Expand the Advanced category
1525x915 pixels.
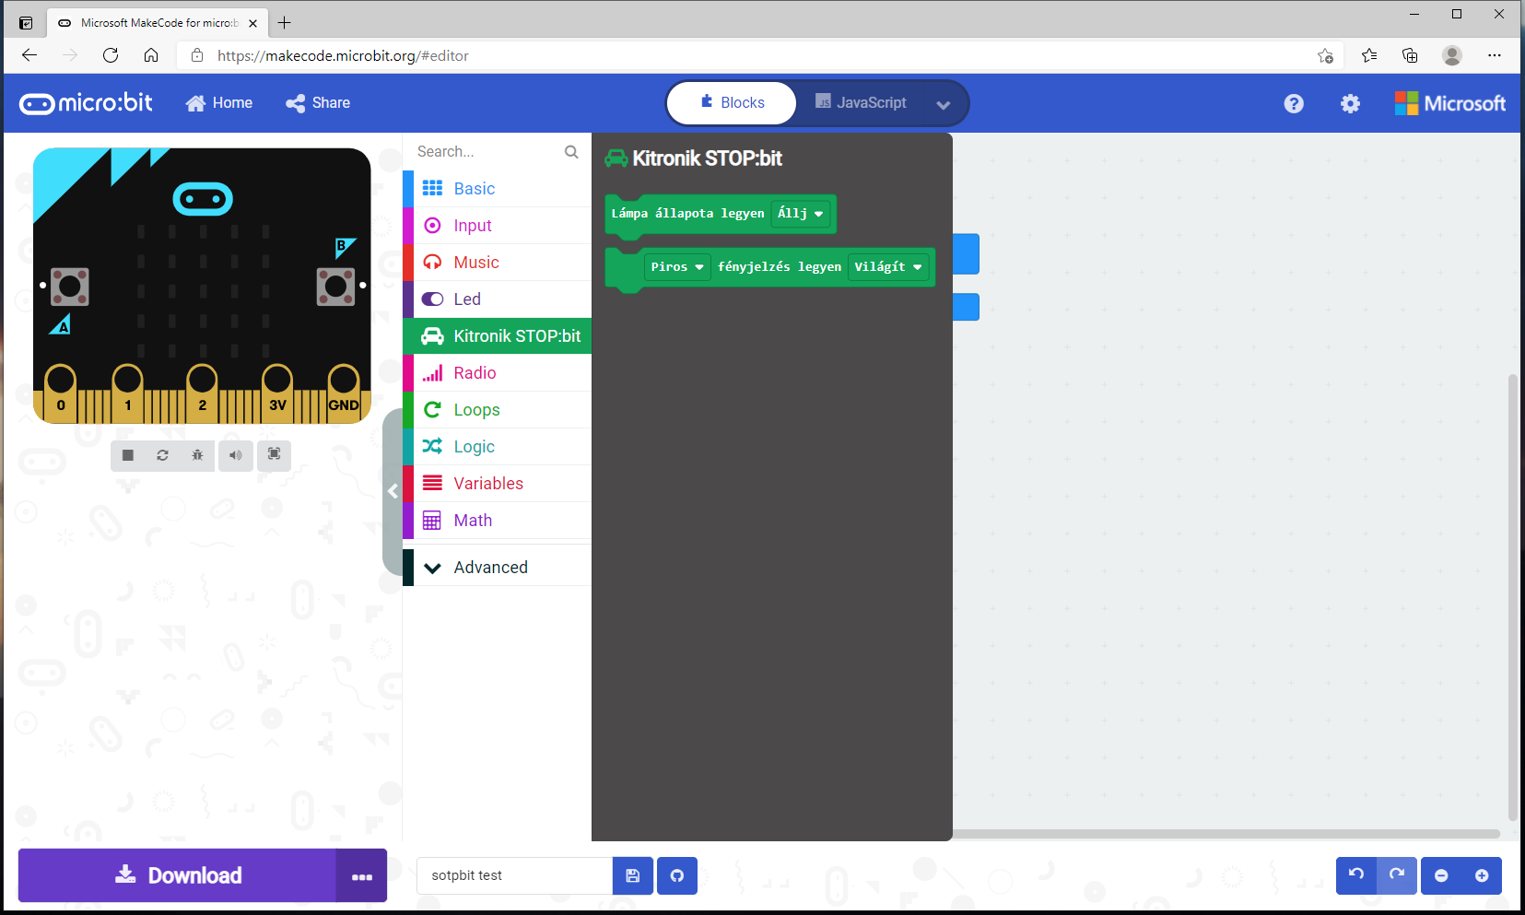pos(489,567)
